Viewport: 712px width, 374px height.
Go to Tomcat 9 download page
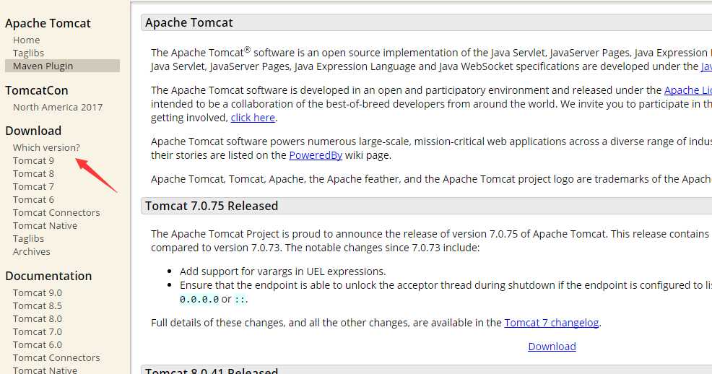click(x=33, y=161)
